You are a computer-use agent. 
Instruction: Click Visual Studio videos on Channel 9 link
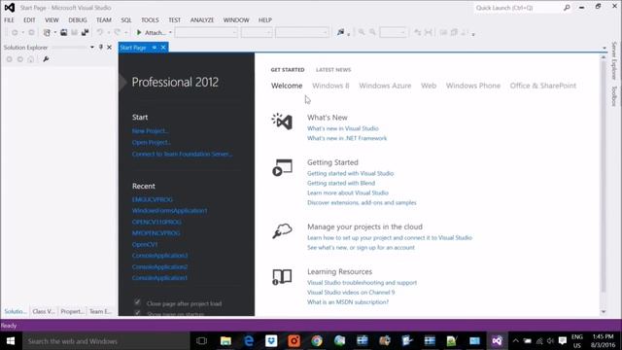[x=351, y=292]
